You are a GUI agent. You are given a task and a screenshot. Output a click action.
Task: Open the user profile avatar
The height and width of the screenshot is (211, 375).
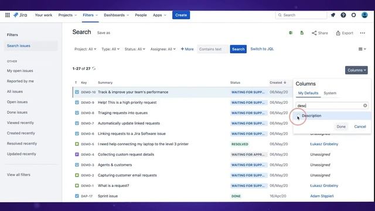(364, 15)
